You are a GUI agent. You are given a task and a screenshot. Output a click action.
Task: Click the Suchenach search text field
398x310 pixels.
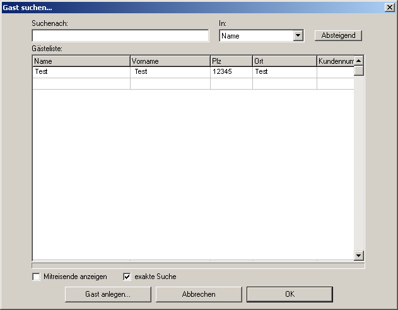tap(120, 36)
